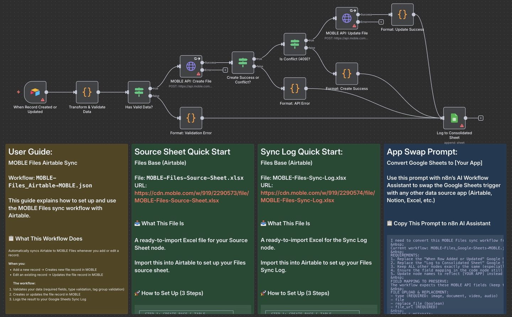The height and width of the screenshot is (317, 512).
Task: Select the Has Valid Data? node
Action: (139, 92)
